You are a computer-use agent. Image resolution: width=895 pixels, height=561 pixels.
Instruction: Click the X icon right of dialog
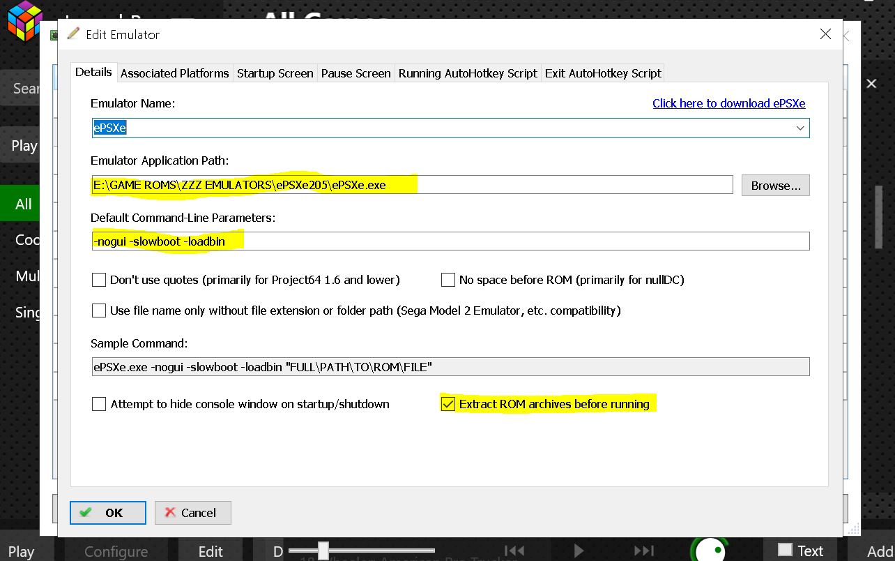(871, 84)
